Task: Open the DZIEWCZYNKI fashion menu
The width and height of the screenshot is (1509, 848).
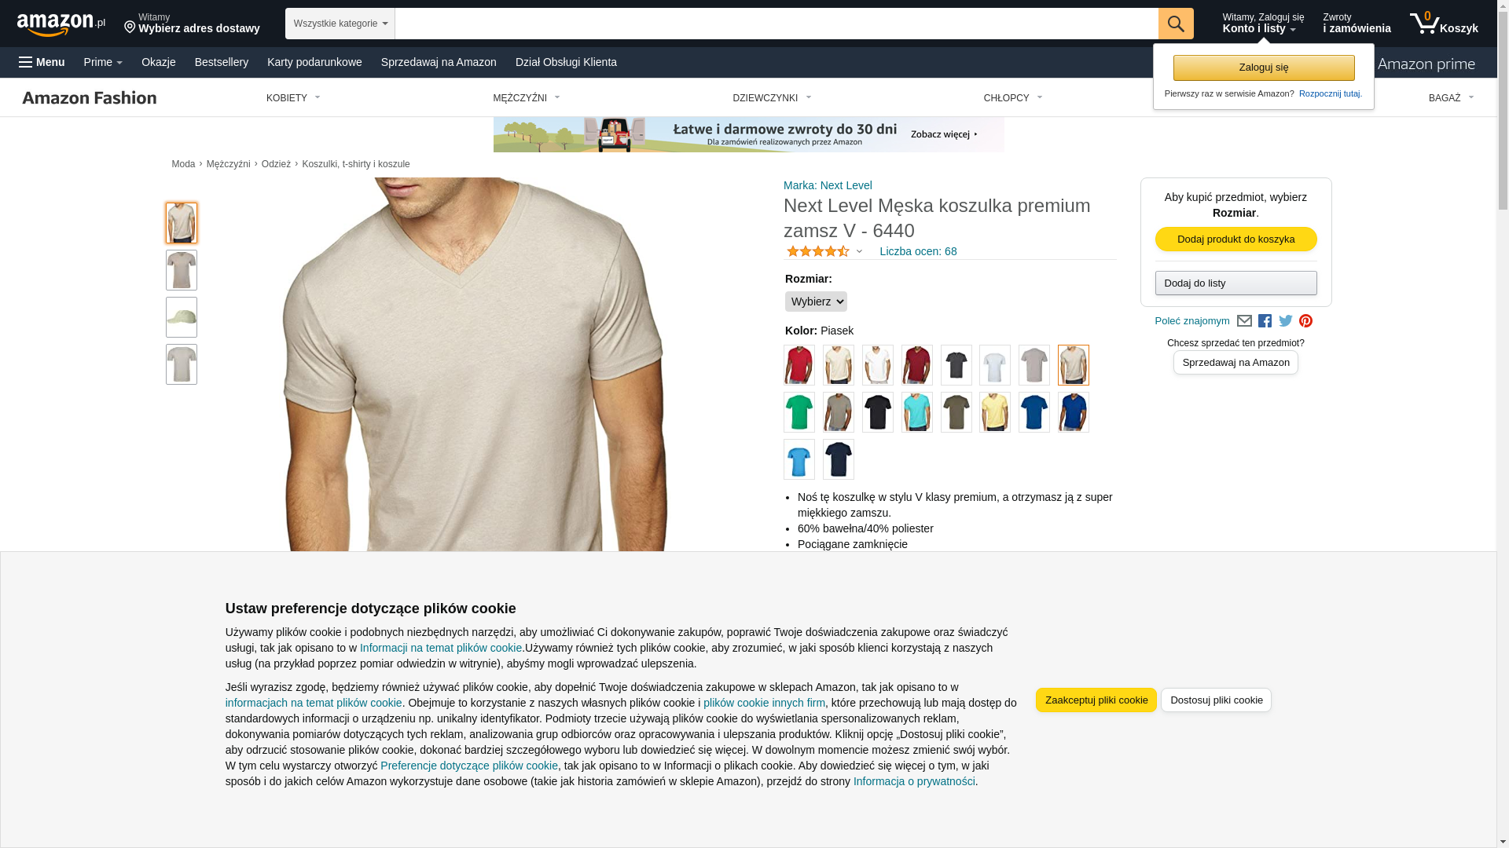Action: pos(772,98)
